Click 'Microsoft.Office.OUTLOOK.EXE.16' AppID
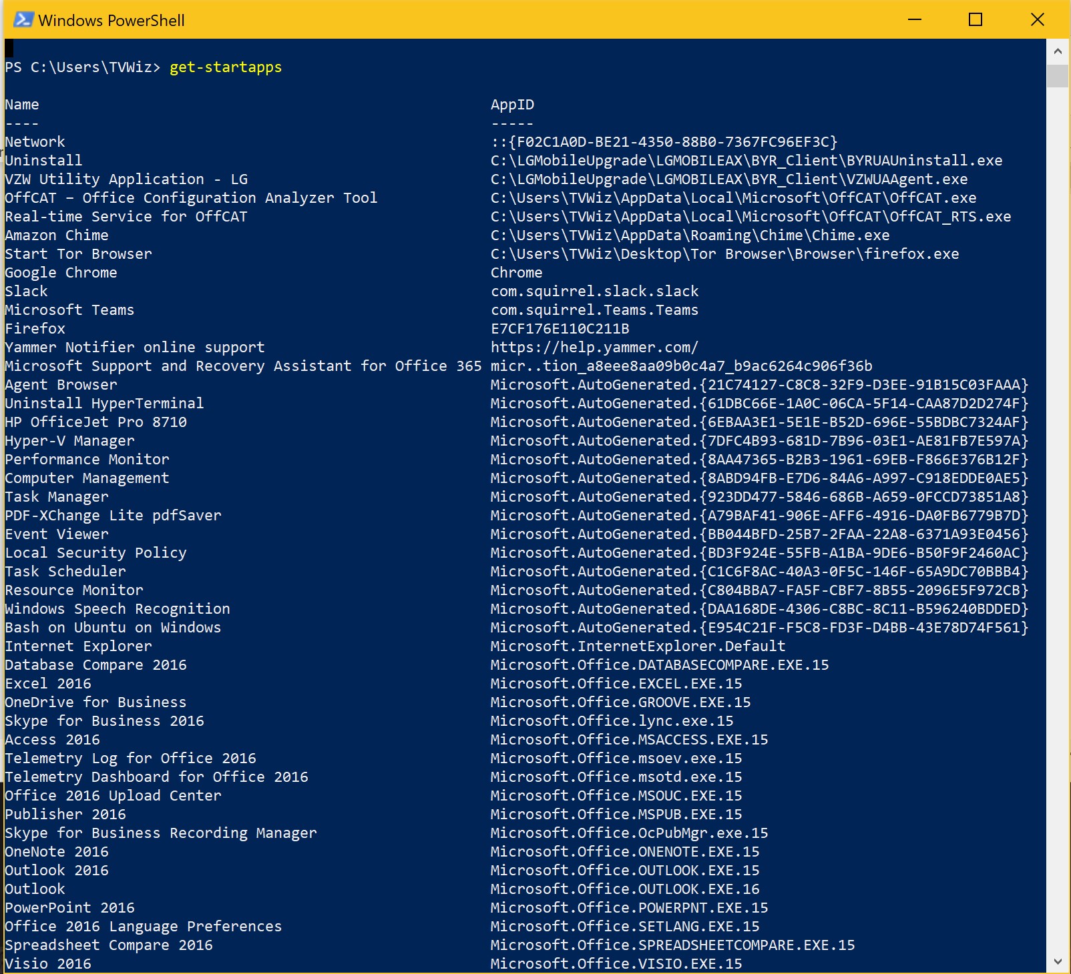This screenshot has height=974, width=1071. [x=625, y=889]
